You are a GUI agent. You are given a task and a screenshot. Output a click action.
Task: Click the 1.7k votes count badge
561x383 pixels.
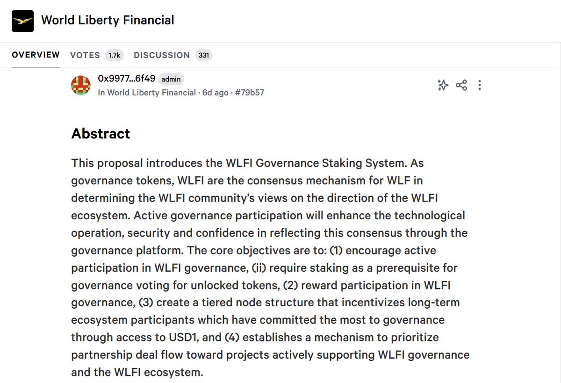click(115, 55)
